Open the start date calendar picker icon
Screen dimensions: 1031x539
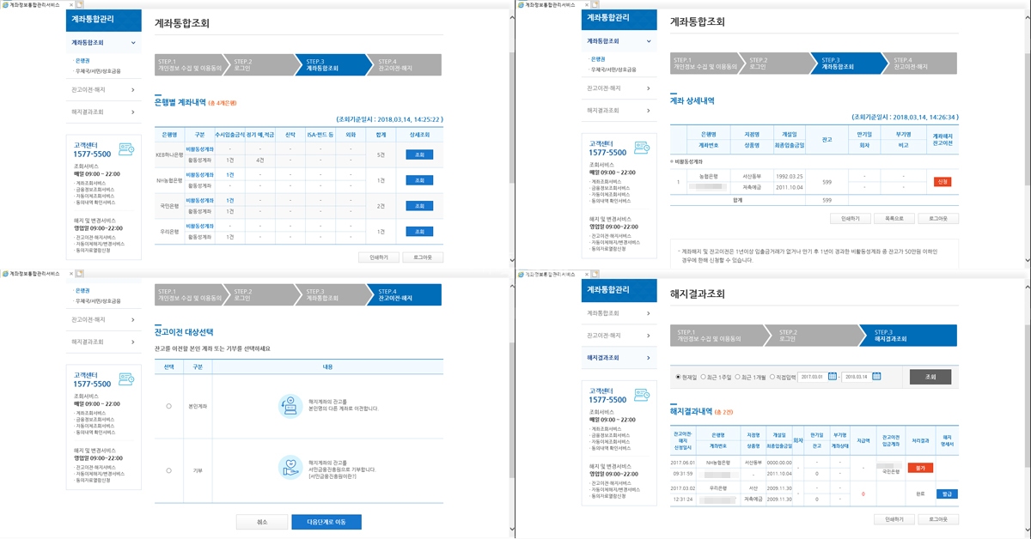coord(833,377)
